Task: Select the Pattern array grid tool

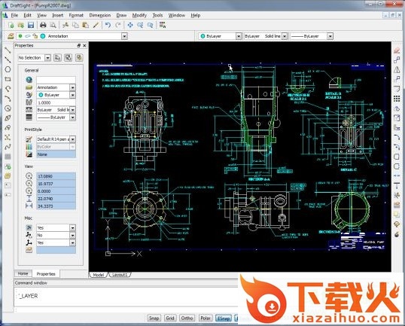Action: click(x=397, y=99)
